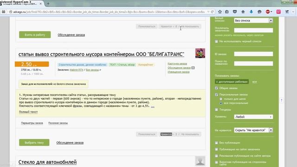Expand the truncated order text ellipsis link
297x167 pixels.
click(153, 106)
